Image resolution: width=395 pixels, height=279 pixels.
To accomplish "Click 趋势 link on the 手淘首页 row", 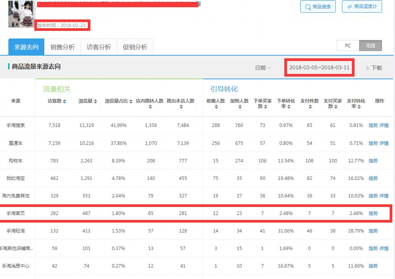I will [373, 213].
